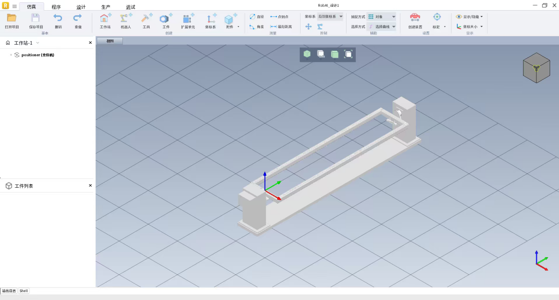Click the 打开项目 (Open Project) folder icon

point(12,18)
